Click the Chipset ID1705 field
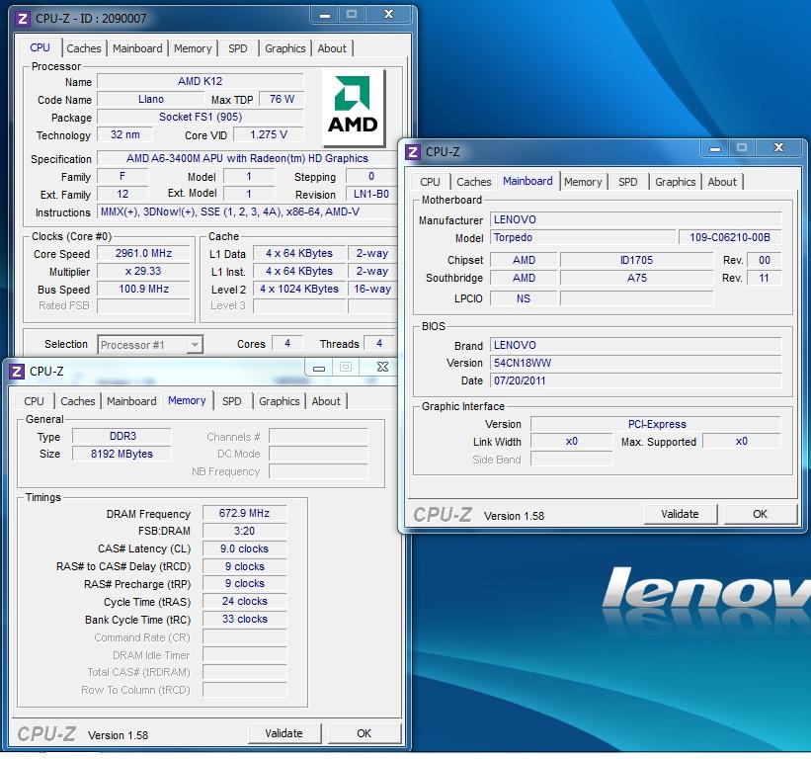 point(637,260)
